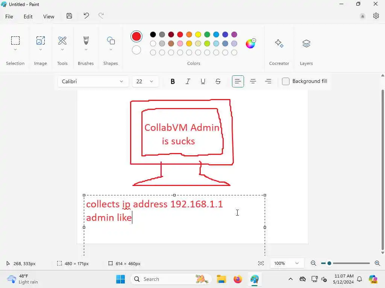Expand the Brushes options chevron
385x288 pixels.
(x=86, y=50)
